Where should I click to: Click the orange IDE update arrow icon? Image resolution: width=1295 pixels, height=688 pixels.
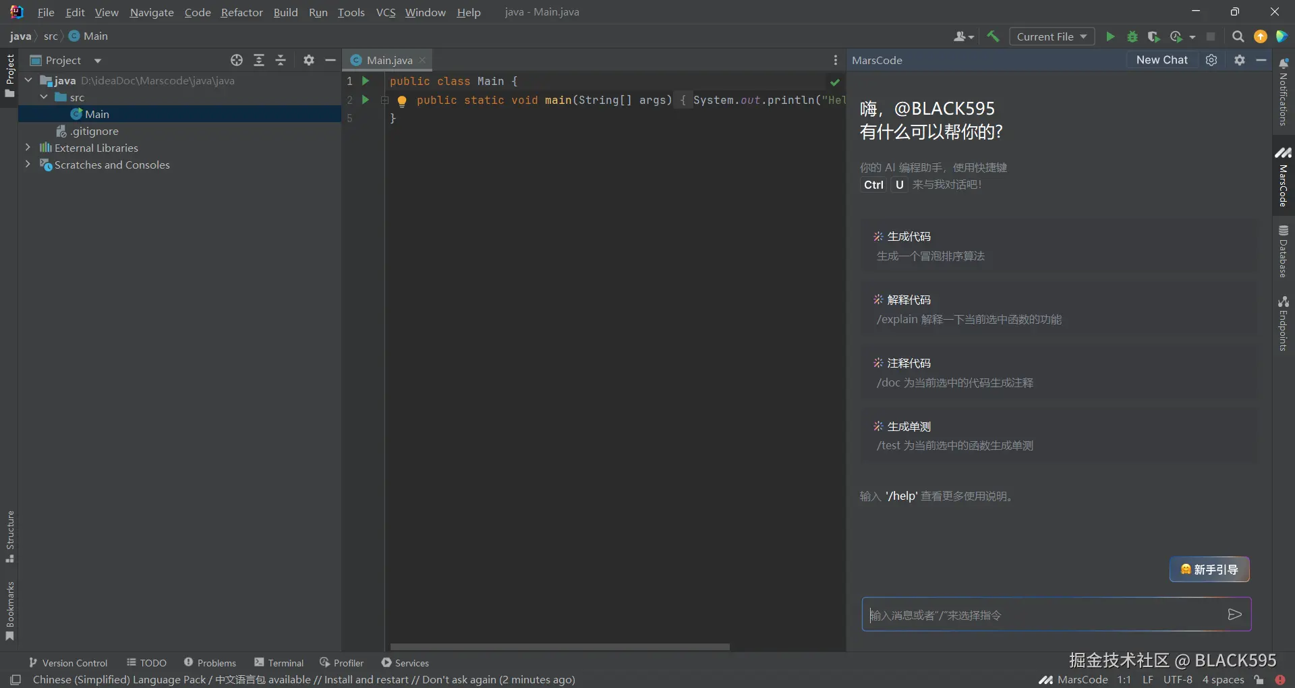[1260, 36]
